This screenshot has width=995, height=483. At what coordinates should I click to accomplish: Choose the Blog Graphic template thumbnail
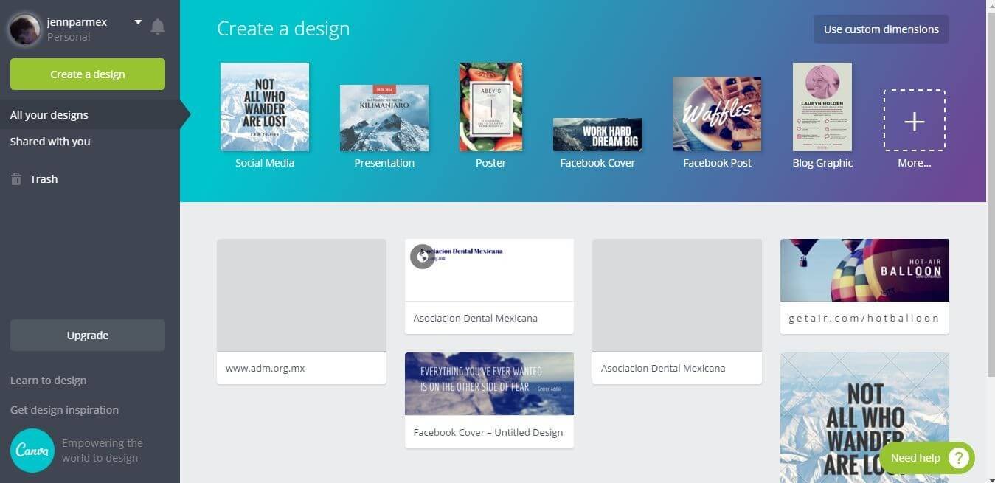[x=822, y=107]
